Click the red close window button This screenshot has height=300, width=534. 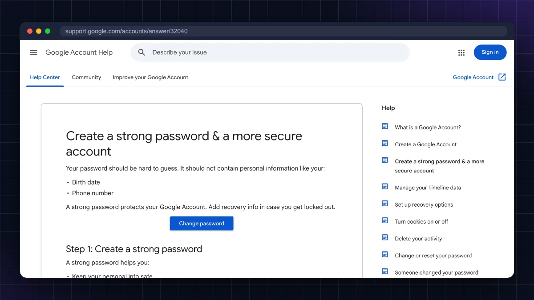tap(30, 31)
